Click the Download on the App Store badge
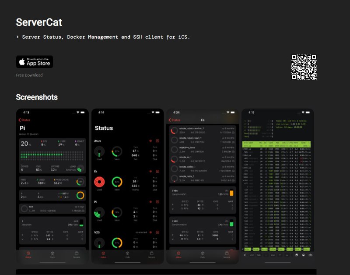The height and width of the screenshot is (275, 350). click(x=35, y=62)
